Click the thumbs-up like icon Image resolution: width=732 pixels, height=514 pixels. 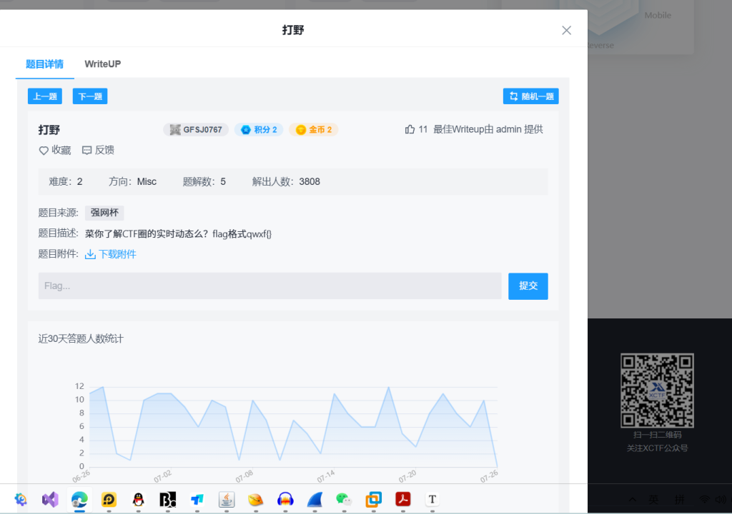pyautogui.click(x=410, y=129)
